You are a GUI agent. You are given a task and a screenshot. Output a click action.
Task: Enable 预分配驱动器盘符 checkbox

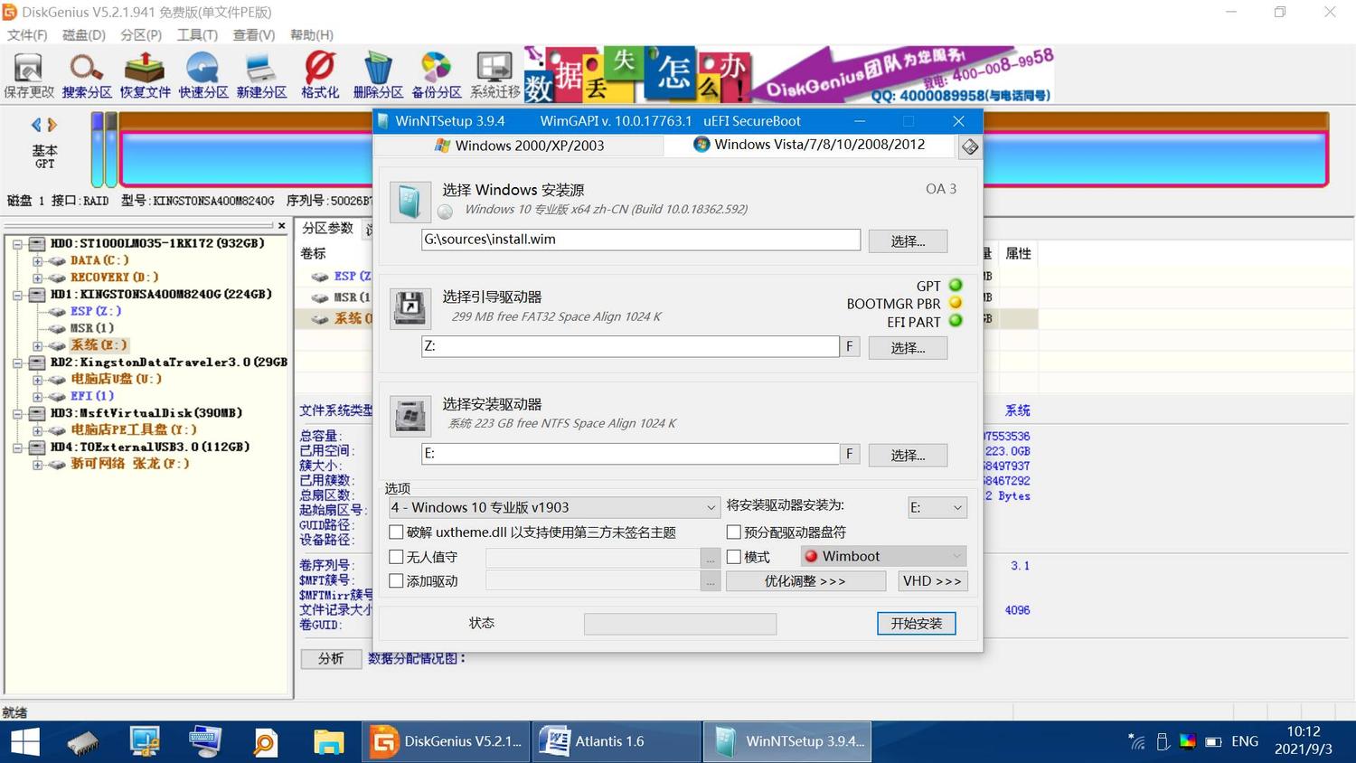pyautogui.click(x=734, y=532)
